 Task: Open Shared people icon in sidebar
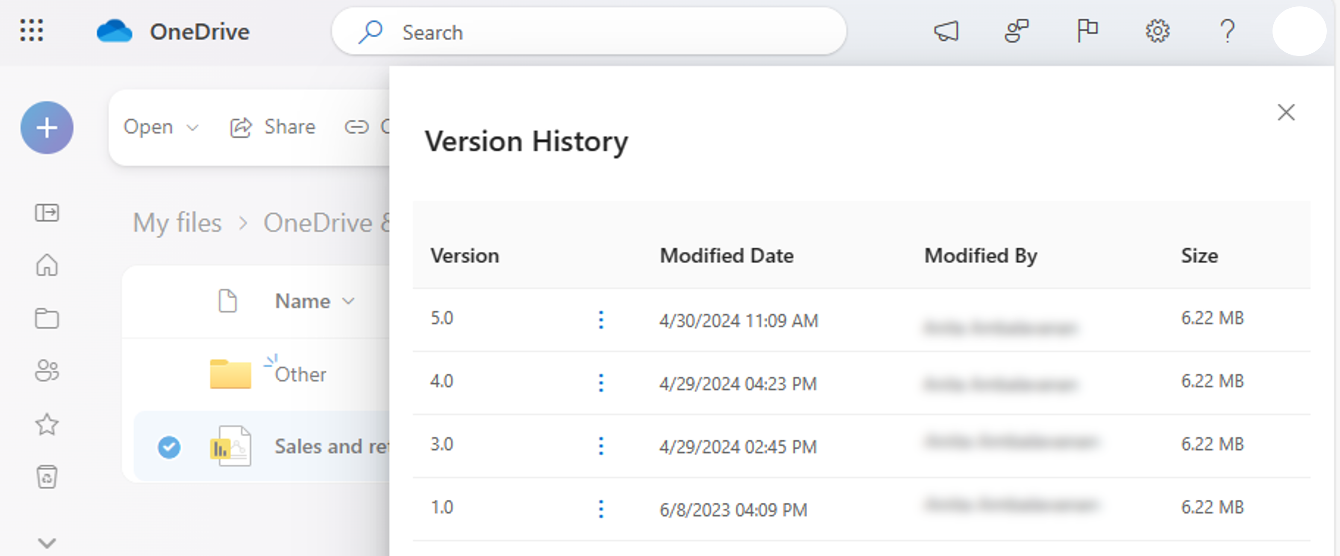47,371
